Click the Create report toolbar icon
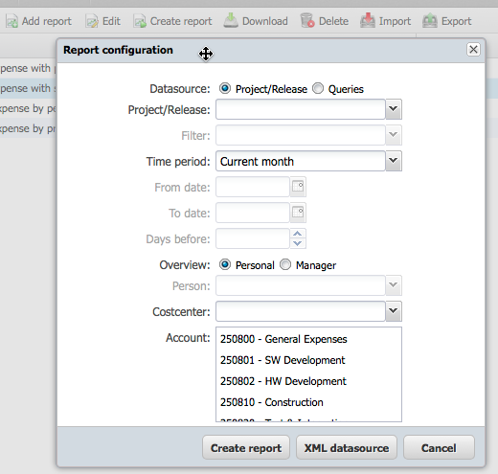This screenshot has height=474, width=498. [140, 21]
